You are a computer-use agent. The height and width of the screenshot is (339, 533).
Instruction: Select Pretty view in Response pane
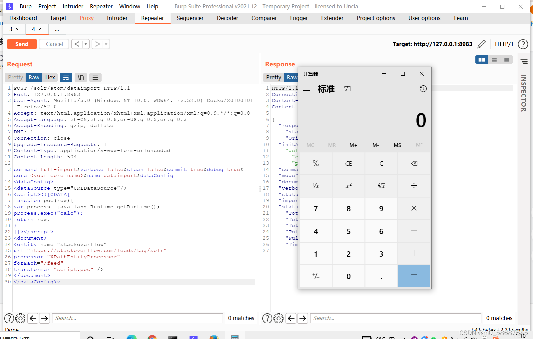(273, 77)
